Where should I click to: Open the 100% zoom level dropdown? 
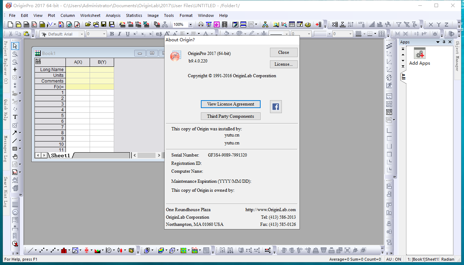click(190, 25)
